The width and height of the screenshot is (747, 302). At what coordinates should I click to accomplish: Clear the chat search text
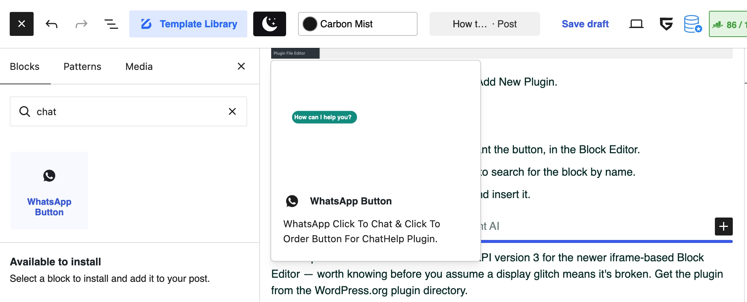232,111
